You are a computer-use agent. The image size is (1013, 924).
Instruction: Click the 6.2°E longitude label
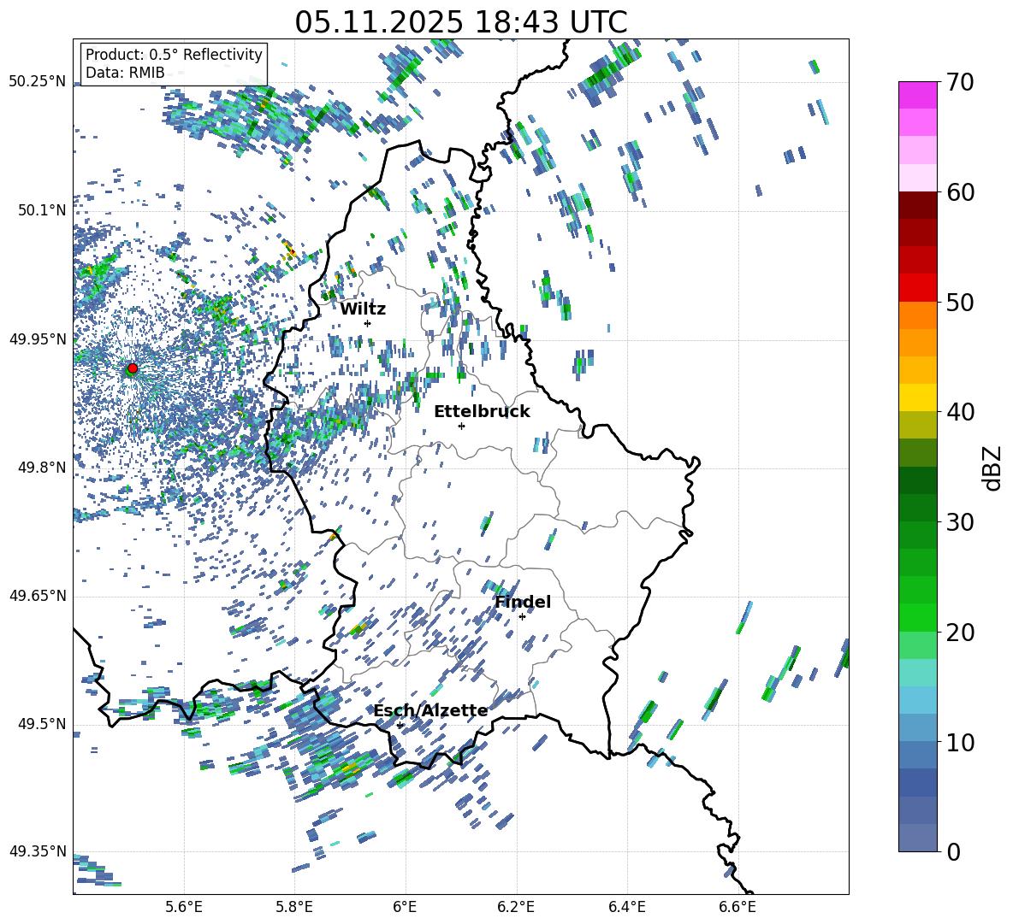pyautogui.click(x=516, y=907)
